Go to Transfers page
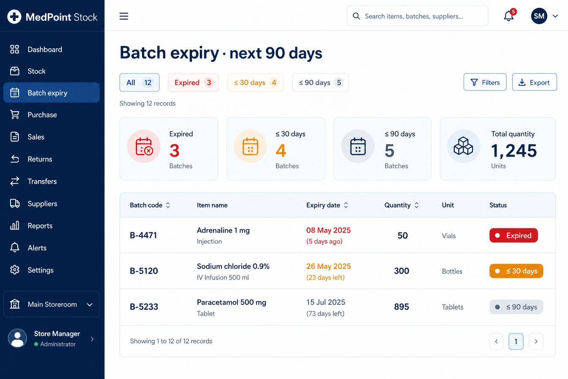Image resolution: width=568 pixels, height=379 pixels. point(52,181)
